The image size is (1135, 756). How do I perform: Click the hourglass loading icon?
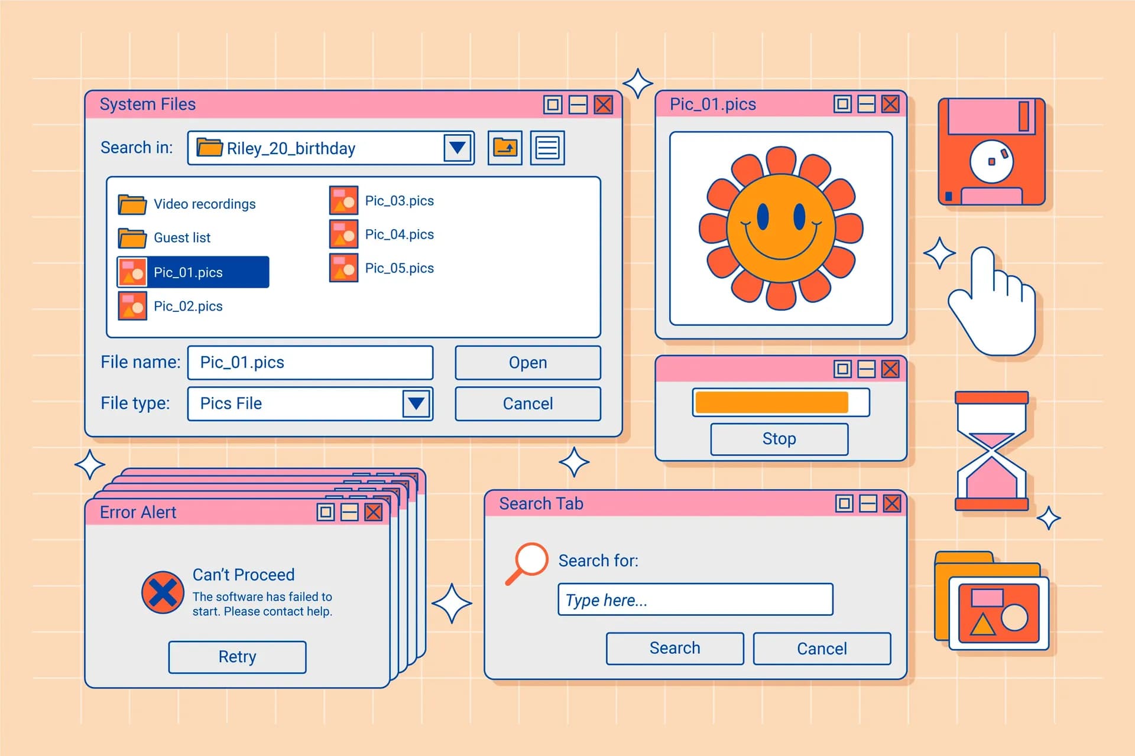pos(992,451)
